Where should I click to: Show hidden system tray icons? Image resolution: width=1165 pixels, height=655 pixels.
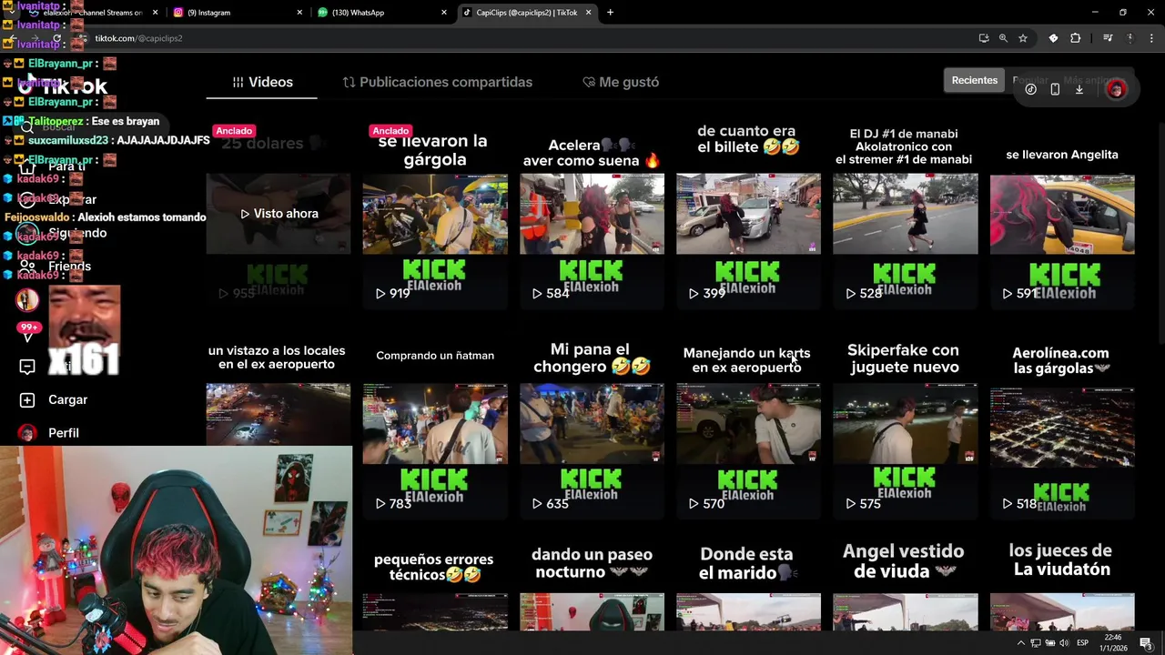tap(1020, 643)
